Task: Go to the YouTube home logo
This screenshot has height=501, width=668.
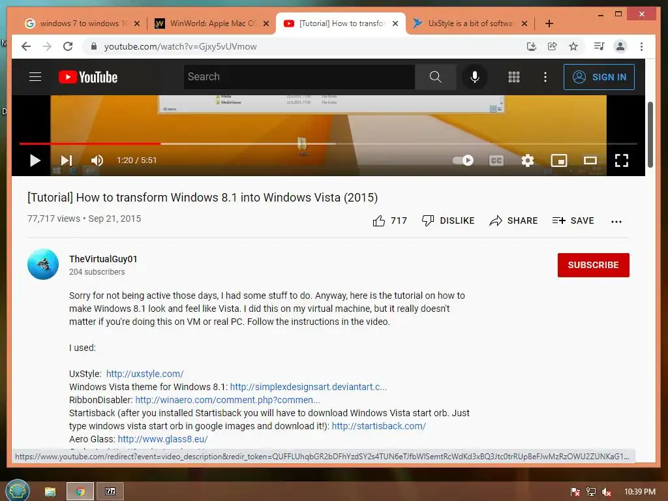Action: pyautogui.click(x=88, y=77)
